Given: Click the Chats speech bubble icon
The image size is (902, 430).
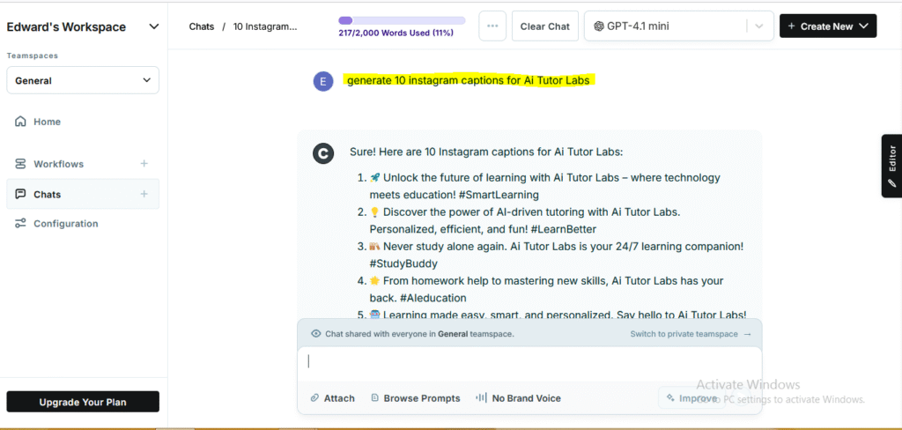Looking at the screenshot, I should click(x=21, y=194).
